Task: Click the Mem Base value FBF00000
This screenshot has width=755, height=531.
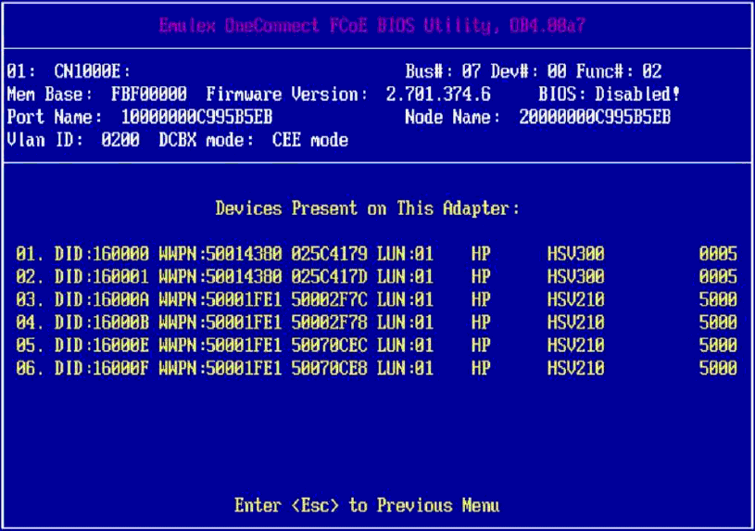Action: point(149,94)
